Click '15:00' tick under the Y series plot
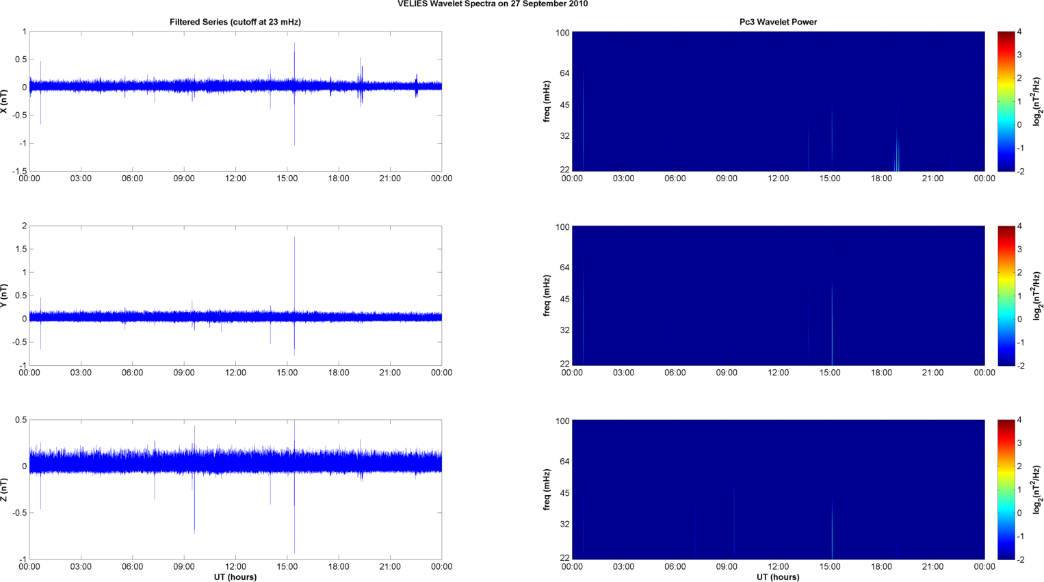 [287, 373]
